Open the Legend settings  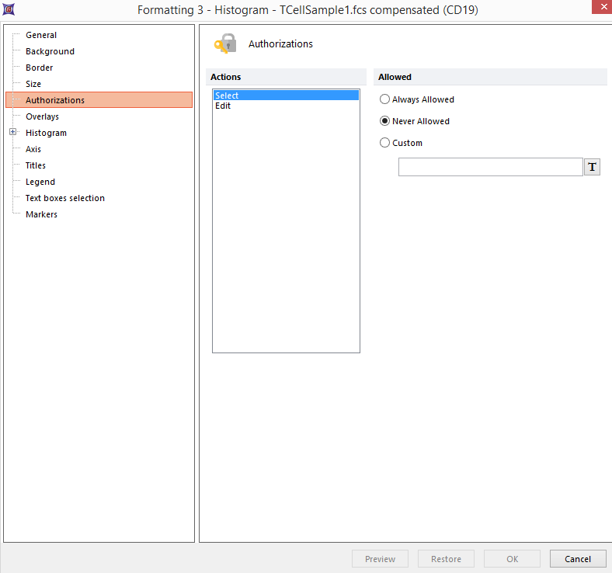[40, 182]
